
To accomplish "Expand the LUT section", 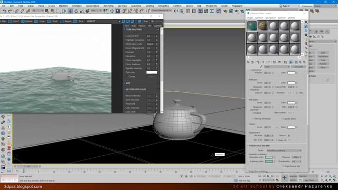I will coord(125,83).
